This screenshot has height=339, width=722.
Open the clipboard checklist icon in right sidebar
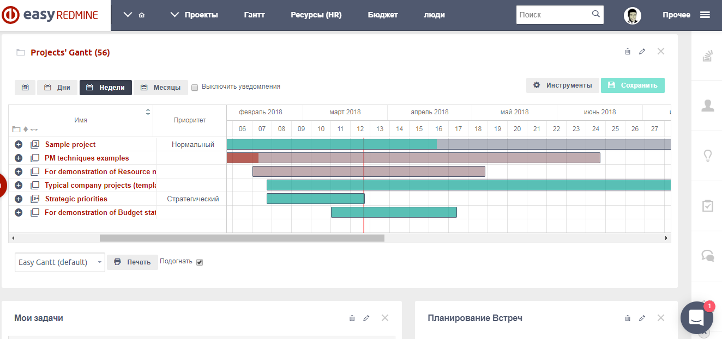(x=707, y=206)
